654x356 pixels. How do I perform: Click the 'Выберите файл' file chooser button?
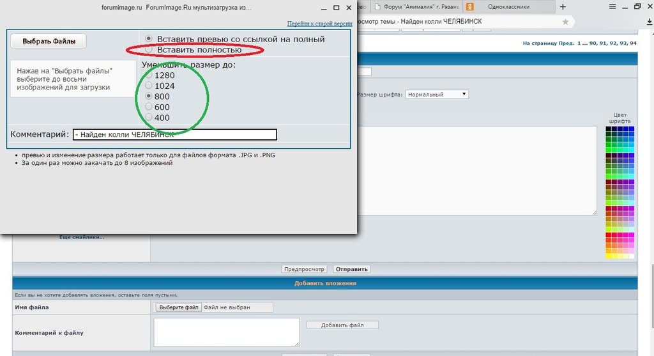(179, 307)
